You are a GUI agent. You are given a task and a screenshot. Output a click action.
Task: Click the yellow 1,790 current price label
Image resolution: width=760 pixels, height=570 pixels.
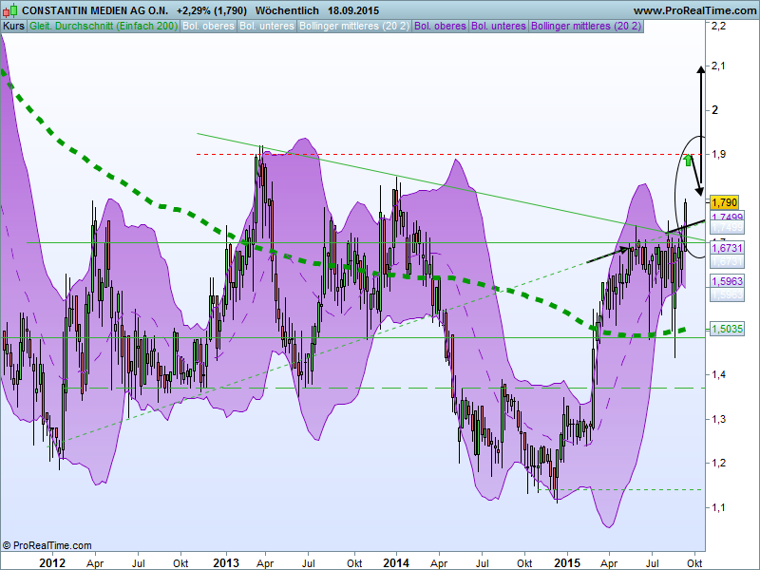pos(724,201)
